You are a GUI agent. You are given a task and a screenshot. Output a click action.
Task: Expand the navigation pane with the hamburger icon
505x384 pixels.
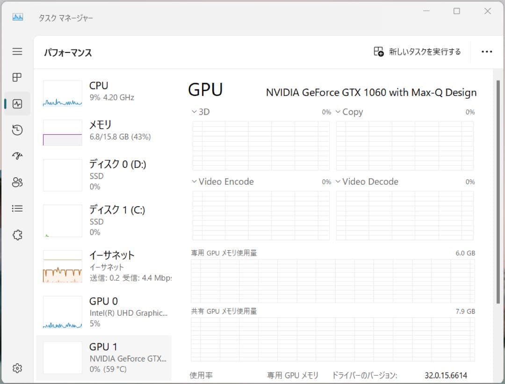(17, 51)
